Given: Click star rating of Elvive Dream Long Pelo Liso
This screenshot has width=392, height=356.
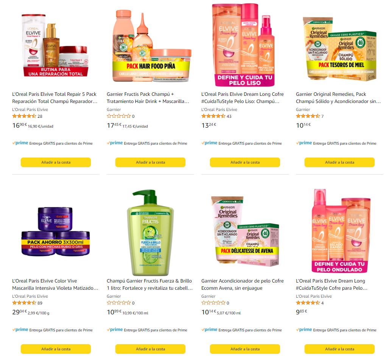Looking at the screenshot, I should (x=213, y=116).
